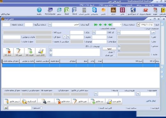Click Register Invoice (ثبت فاکتور) button
This screenshot has height=118, width=166.
click(97, 101)
